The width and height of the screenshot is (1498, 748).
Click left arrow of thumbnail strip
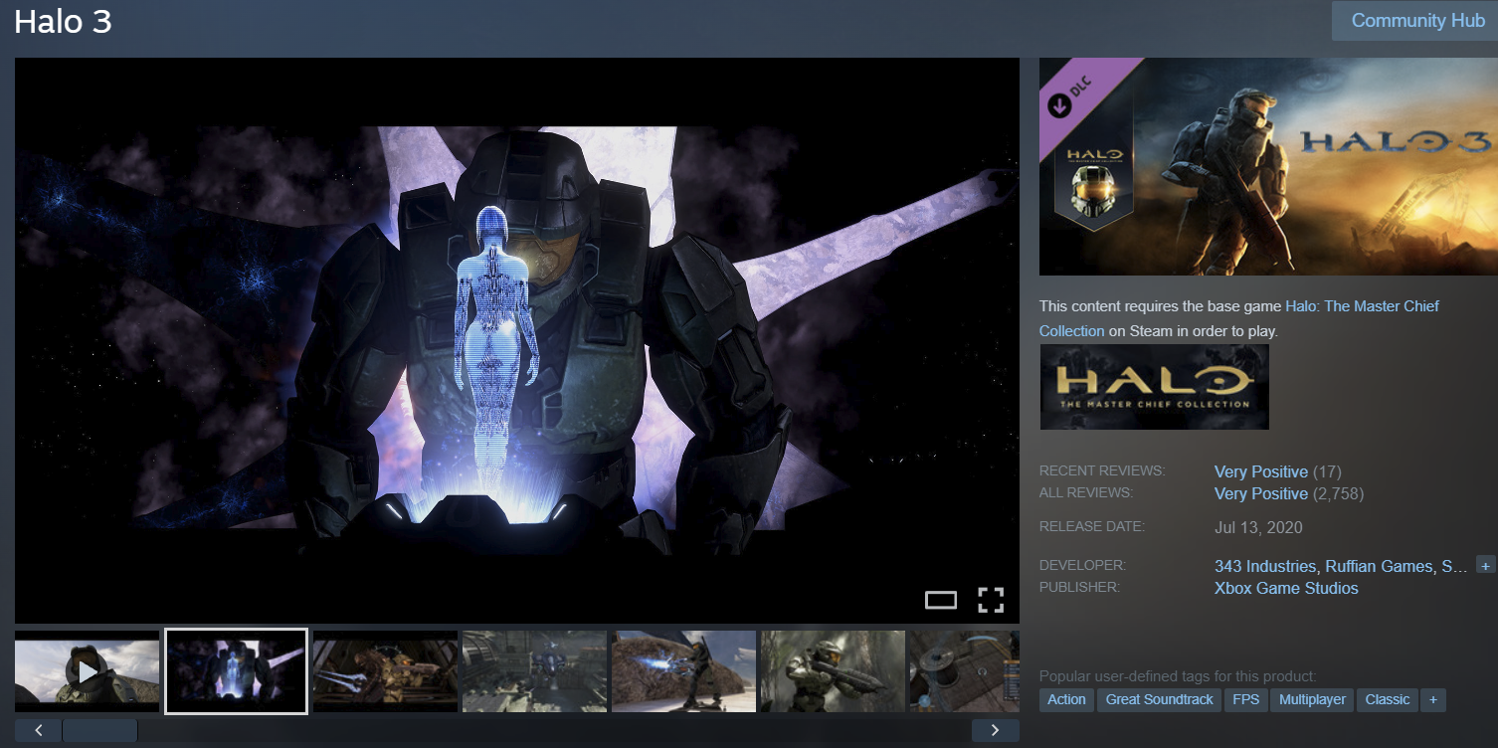[39, 730]
